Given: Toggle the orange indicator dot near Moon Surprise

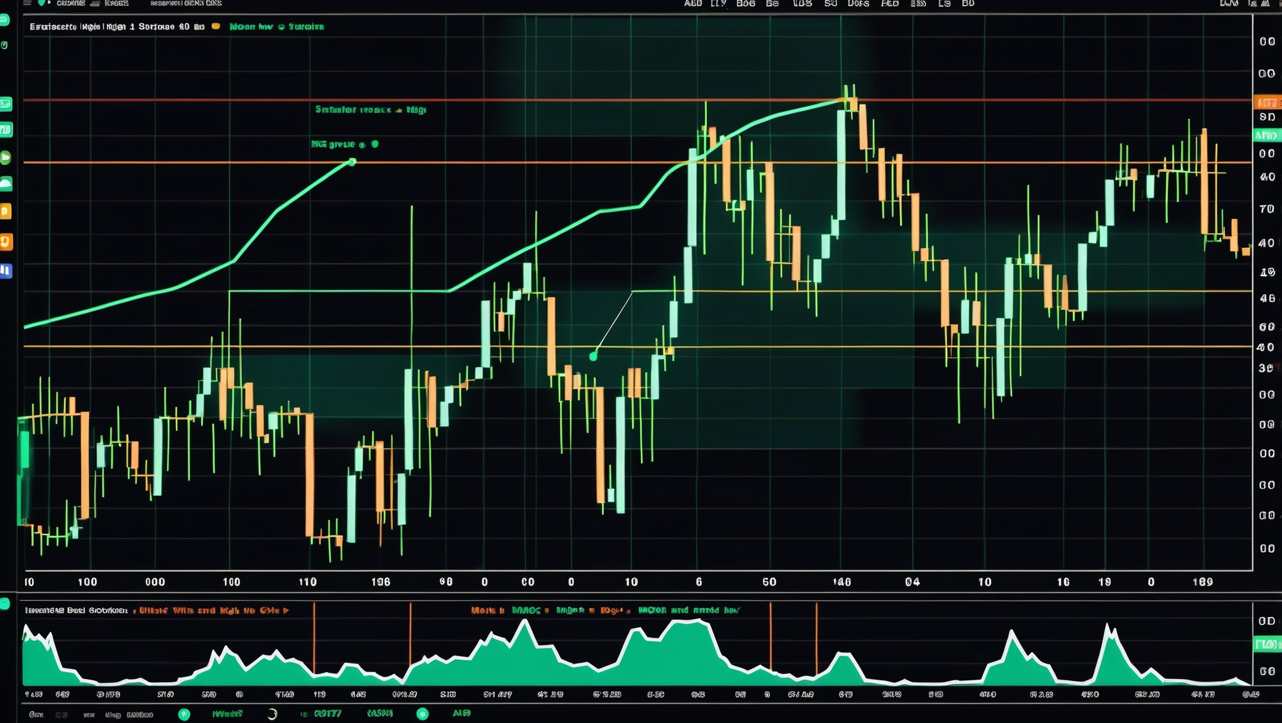Looking at the screenshot, I should 216,26.
